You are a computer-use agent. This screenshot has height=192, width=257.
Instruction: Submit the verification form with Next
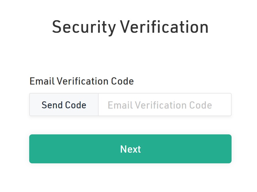coord(130,149)
